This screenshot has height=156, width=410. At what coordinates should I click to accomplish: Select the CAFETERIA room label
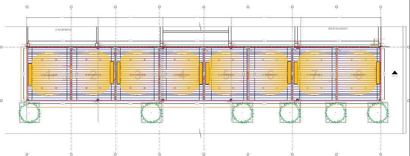click(x=63, y=30)
